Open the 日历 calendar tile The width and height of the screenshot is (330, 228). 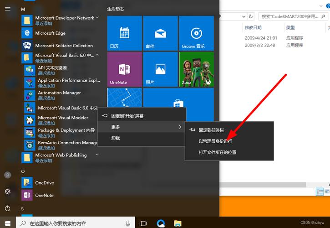click(x=125, y=33)
